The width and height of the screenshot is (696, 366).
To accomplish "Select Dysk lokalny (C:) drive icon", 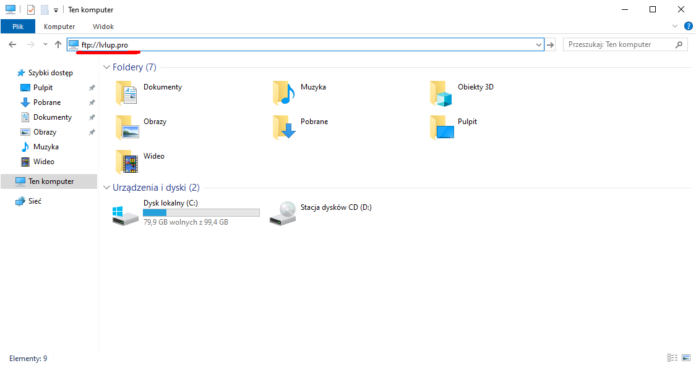I will (x=126, y=214).
